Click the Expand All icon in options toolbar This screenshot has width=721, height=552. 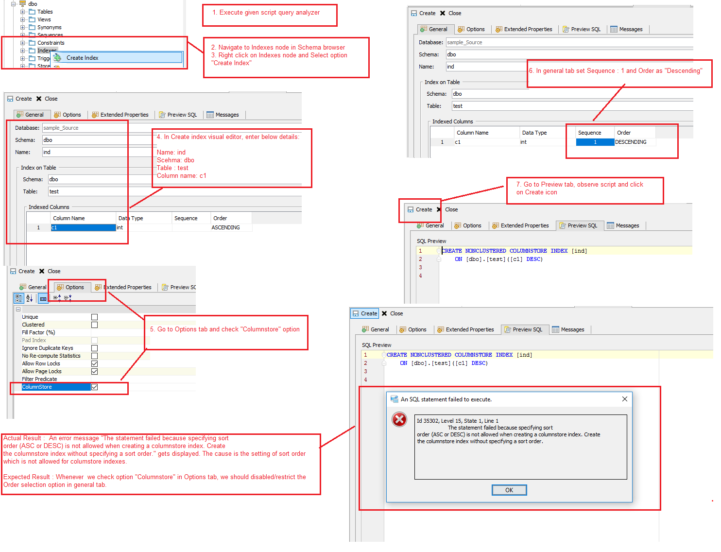point(57,298)
